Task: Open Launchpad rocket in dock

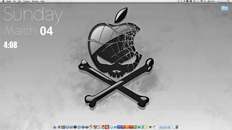Action: (x=59, y=127)
